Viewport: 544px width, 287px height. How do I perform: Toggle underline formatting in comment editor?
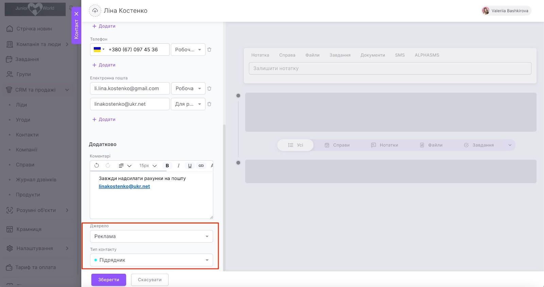[x=190, y=165]
